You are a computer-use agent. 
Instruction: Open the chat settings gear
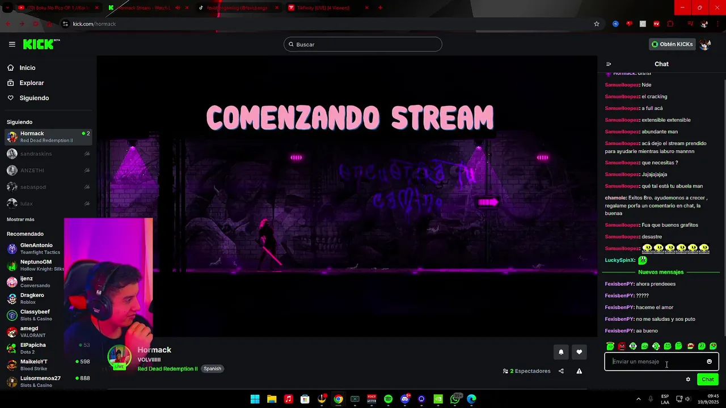[688, 379]
